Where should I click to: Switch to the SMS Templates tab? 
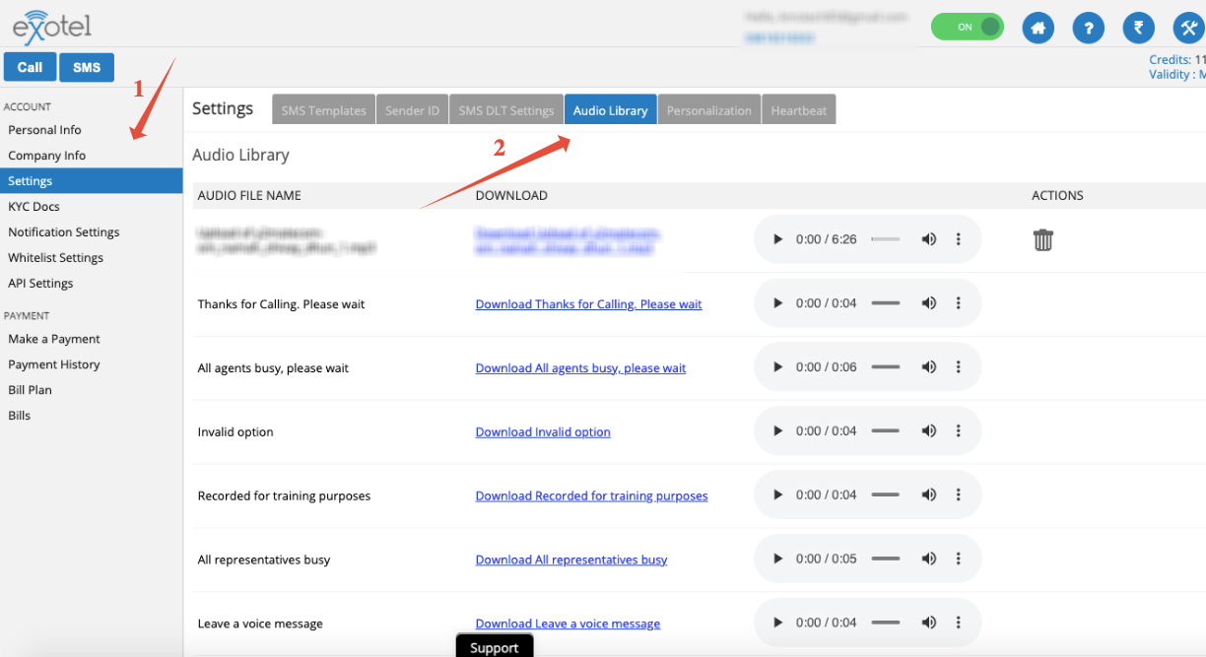(x=324, y=110)
